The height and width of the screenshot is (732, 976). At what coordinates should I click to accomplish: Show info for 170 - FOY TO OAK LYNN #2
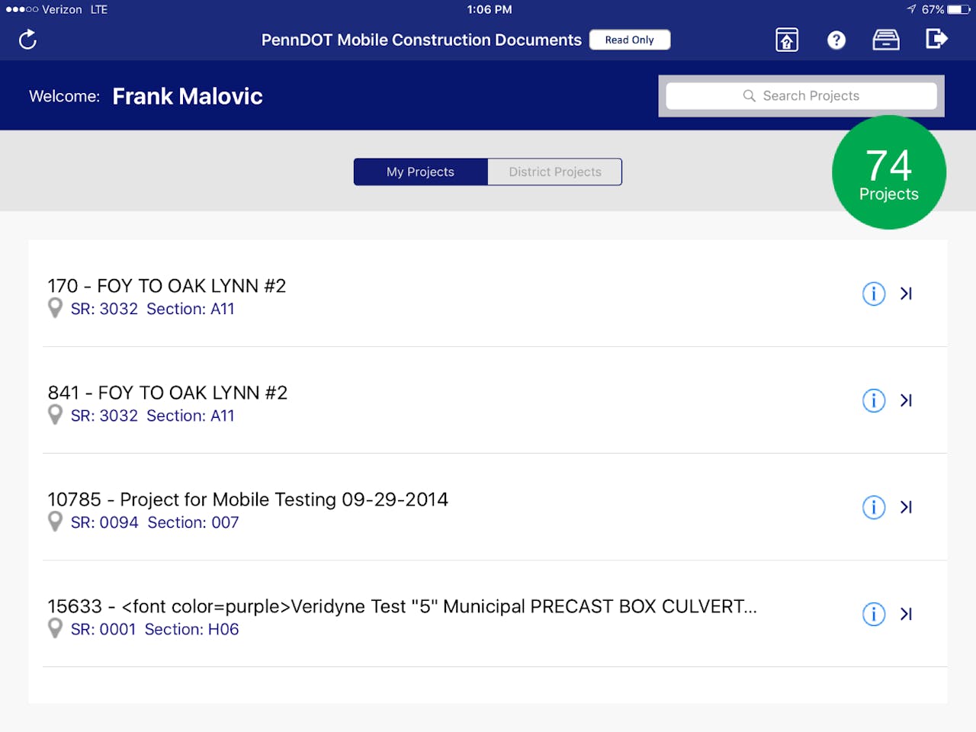pyautogui.click(x=874, y=294)
